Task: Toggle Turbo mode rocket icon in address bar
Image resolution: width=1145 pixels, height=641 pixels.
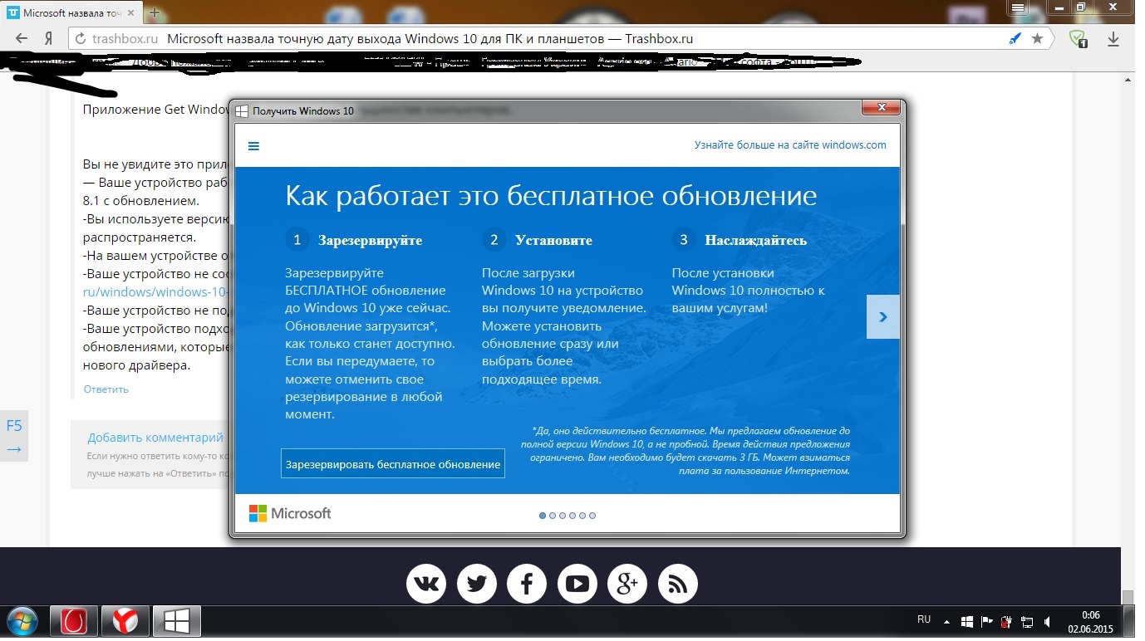Action: coord(1015,38)
